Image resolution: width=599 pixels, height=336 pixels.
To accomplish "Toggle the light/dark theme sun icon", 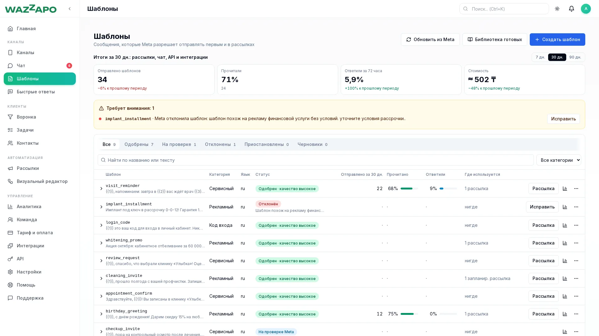I will coord(557,9).
